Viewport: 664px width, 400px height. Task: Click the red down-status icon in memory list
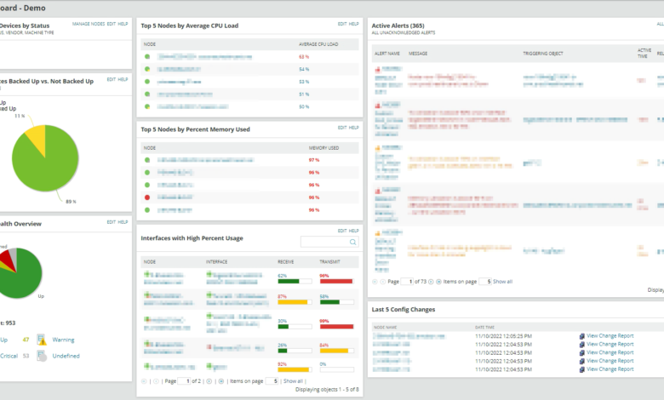(147, 197)
